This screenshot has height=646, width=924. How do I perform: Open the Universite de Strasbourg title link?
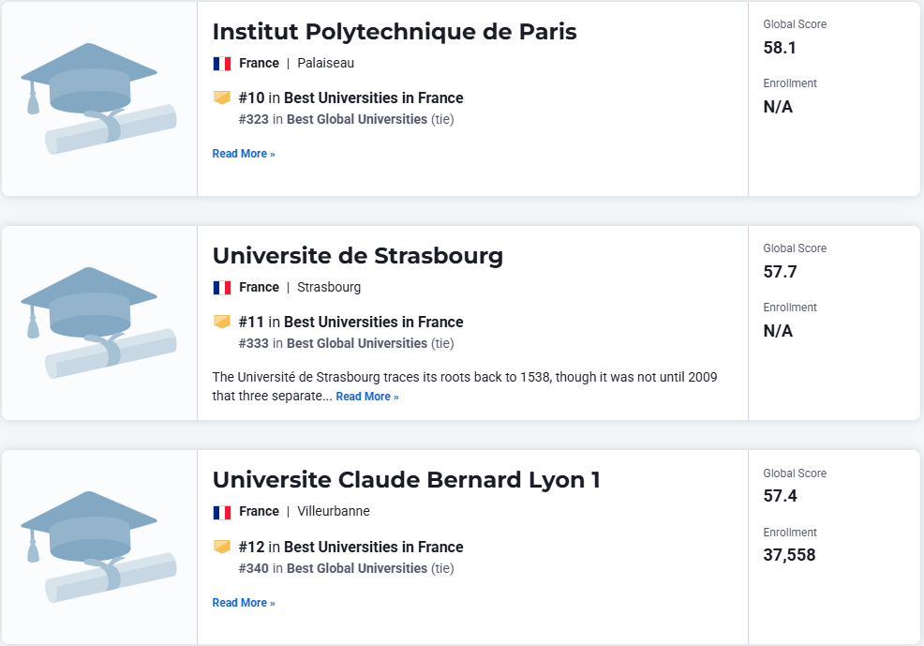(358, 256)
